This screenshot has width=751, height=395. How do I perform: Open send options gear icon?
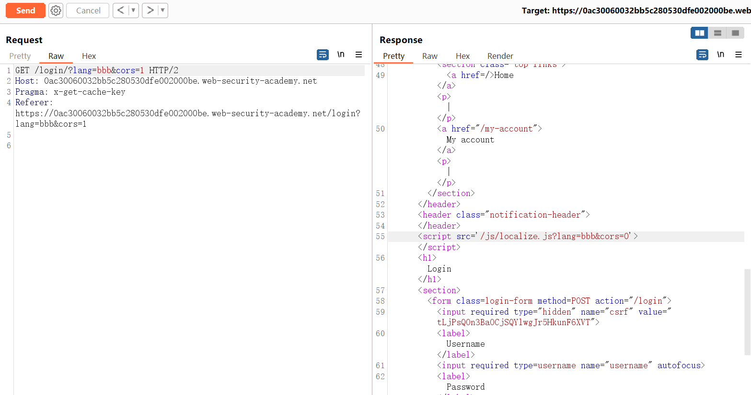click(56, 11)
